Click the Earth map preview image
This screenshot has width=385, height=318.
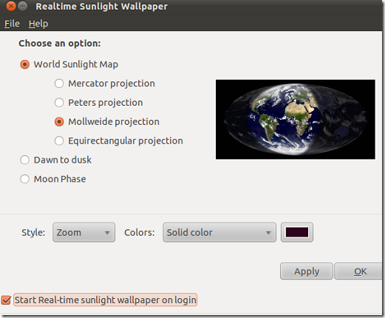coord(296,119)
